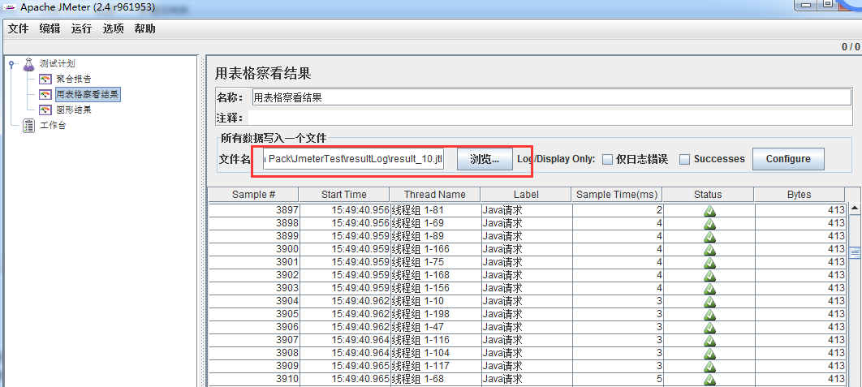
Task: Select 测试计划 root node label
Action: [x=57, y=64]
